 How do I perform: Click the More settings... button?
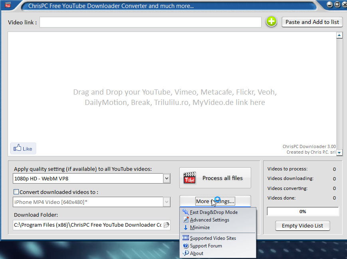click(215, 201)
